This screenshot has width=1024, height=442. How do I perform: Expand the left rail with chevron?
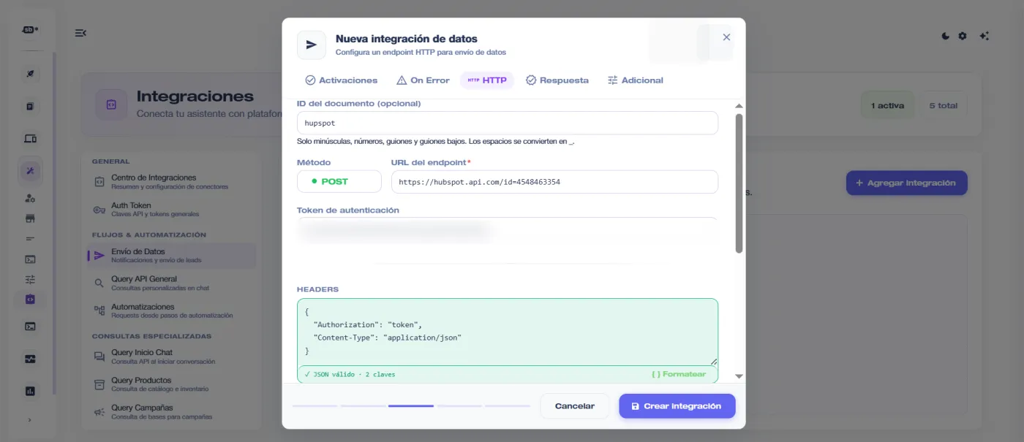[x=30, y=420]
